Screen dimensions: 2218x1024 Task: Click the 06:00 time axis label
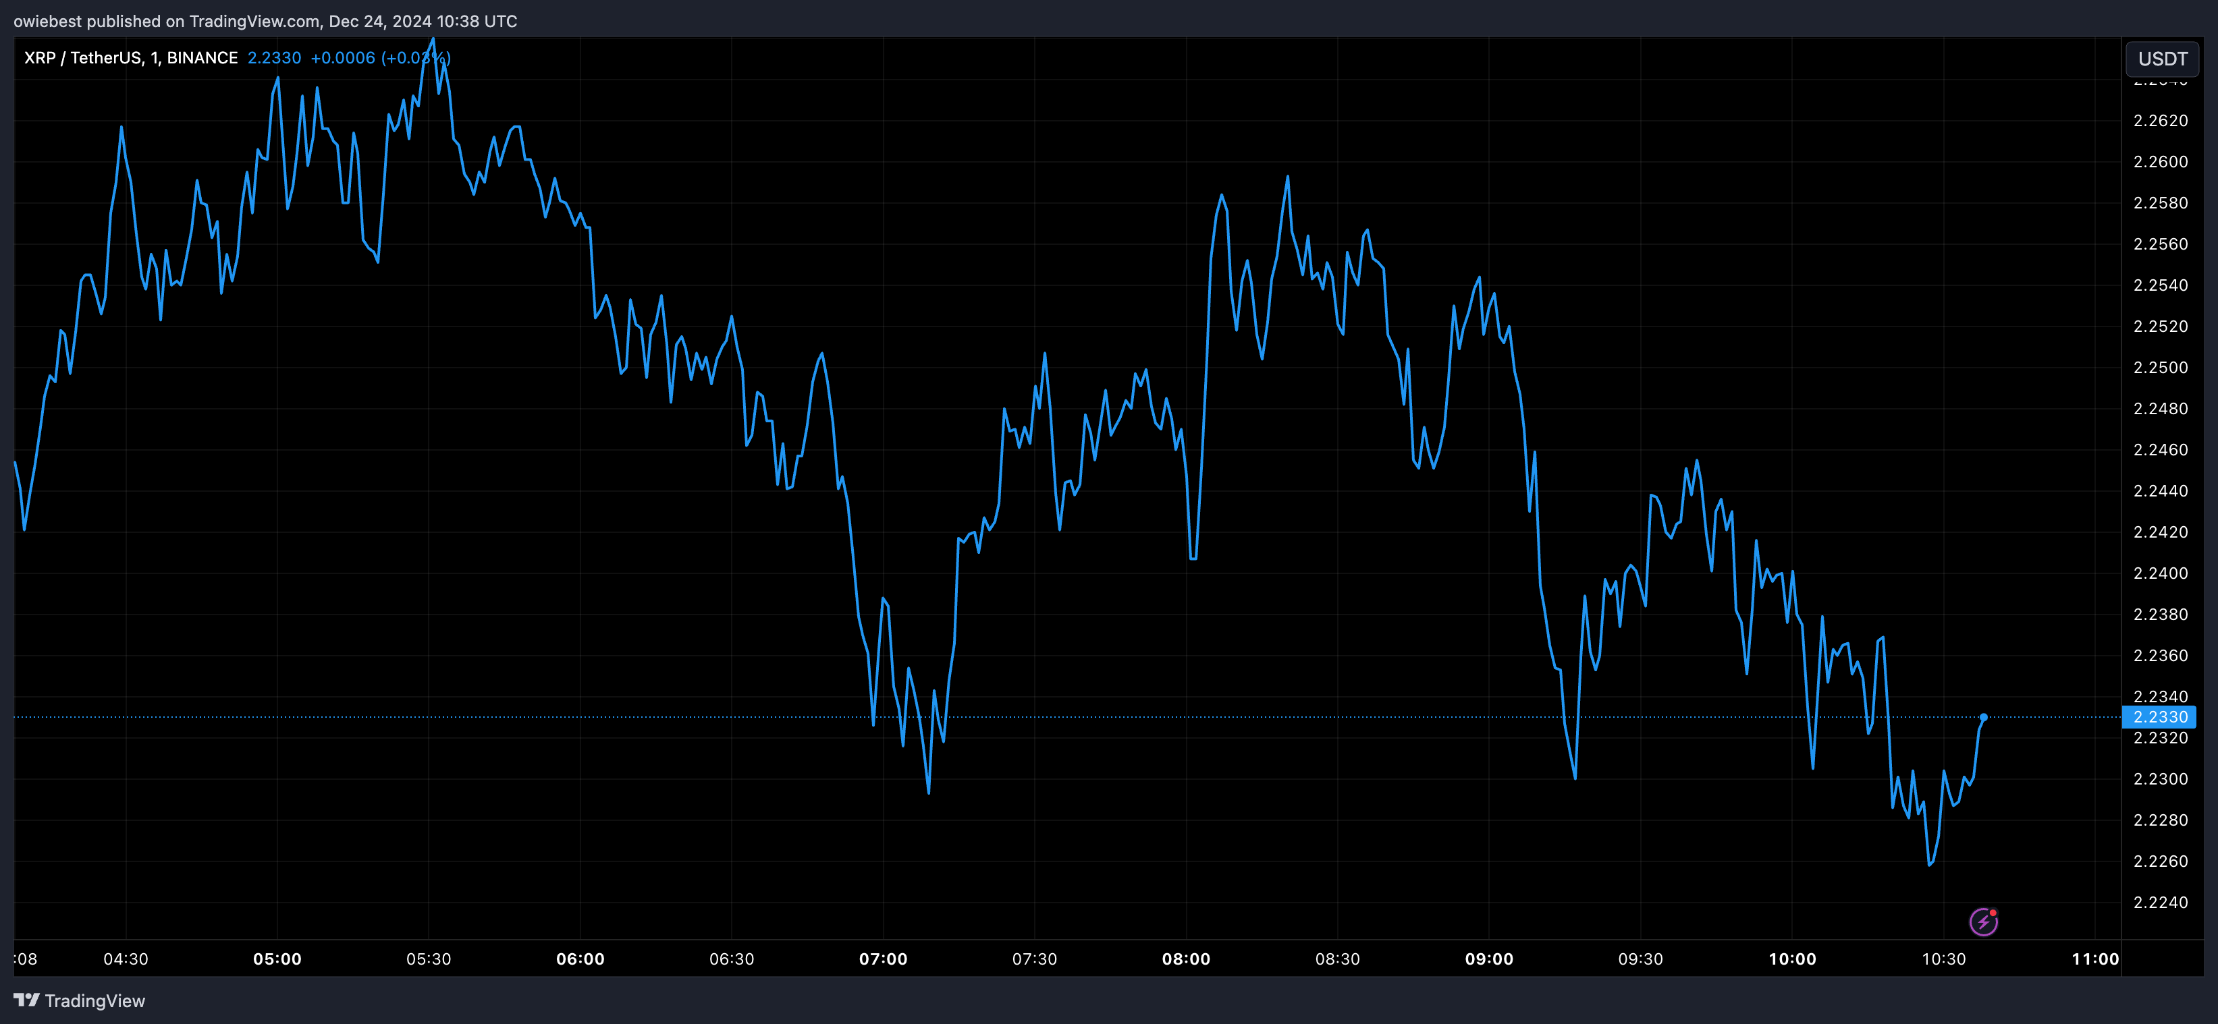point(580,959)
